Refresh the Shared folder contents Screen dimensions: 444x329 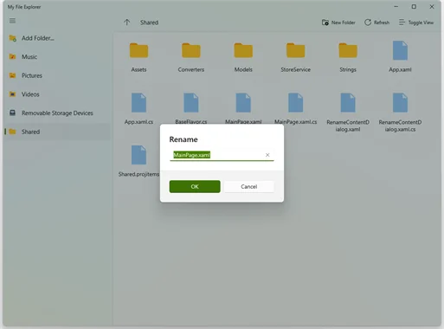(376, 23)
